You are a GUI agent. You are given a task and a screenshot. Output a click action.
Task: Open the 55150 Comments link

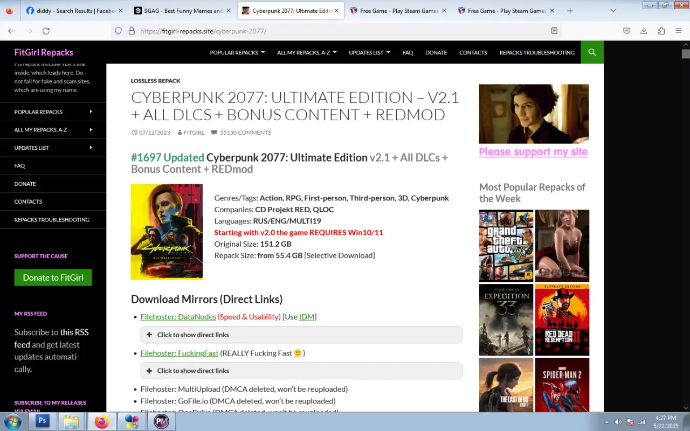point(245,133)
